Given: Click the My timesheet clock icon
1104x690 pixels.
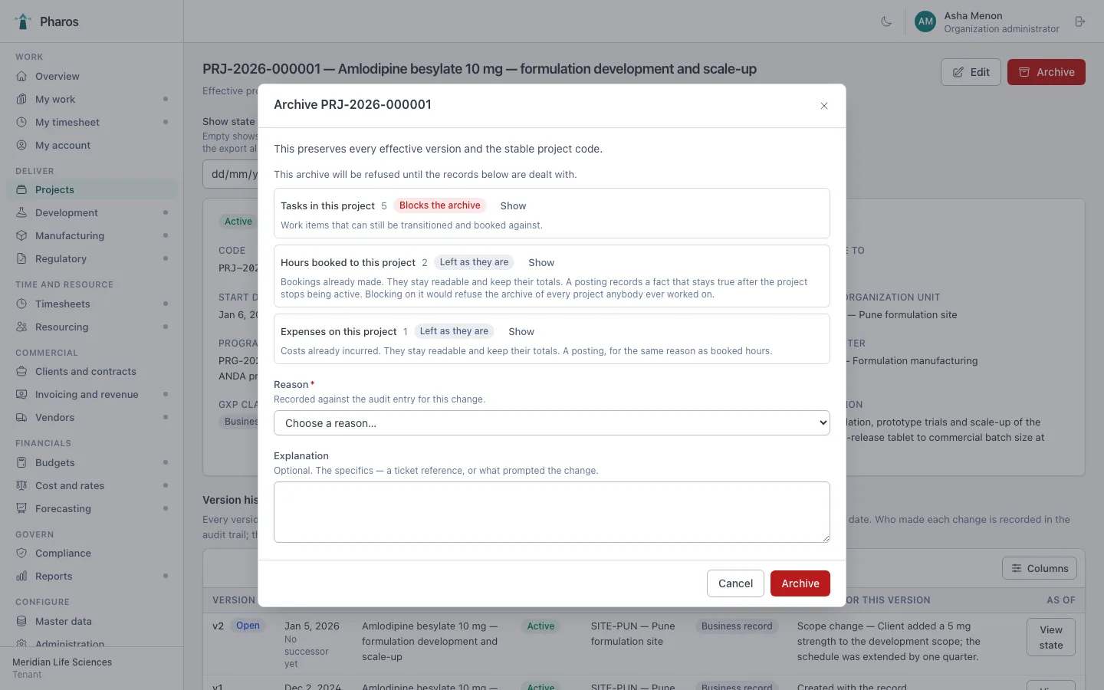Looking at the screenshot, I should tap(21, 123).
